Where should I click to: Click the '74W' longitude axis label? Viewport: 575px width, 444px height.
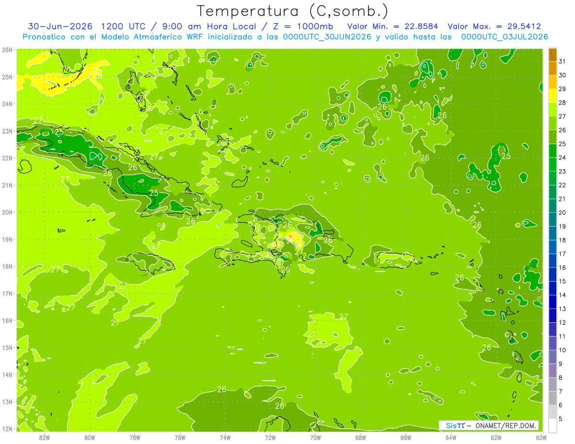(x=225, y=437)
